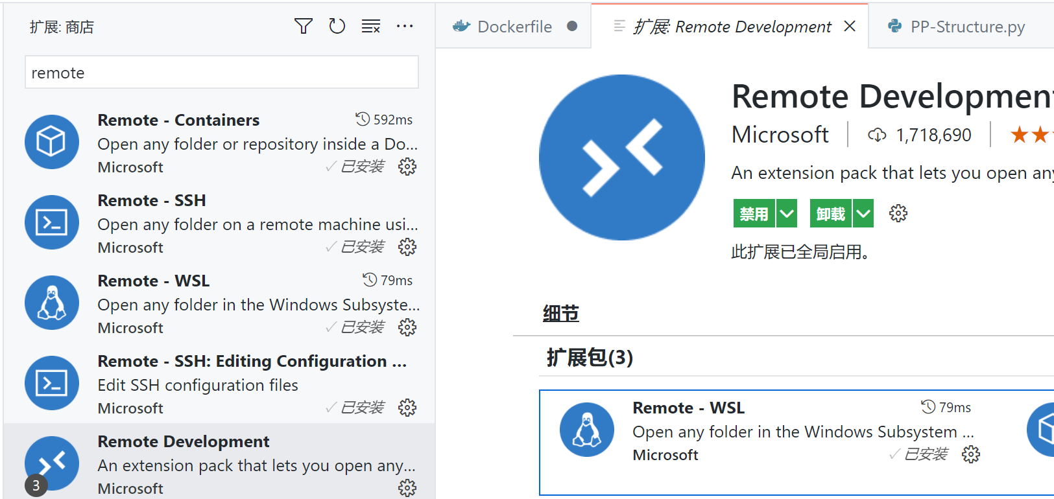Open the extensions filter funnel icon

click(304, 27)
